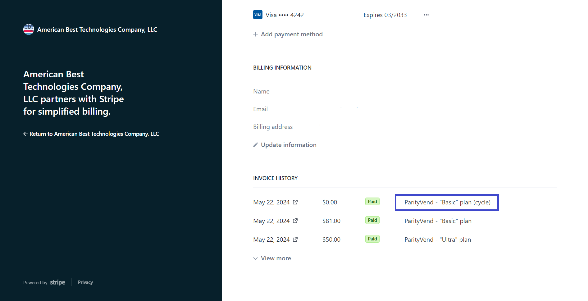Click Paid badge on the $50.00 invoice

tap(372, 239)
